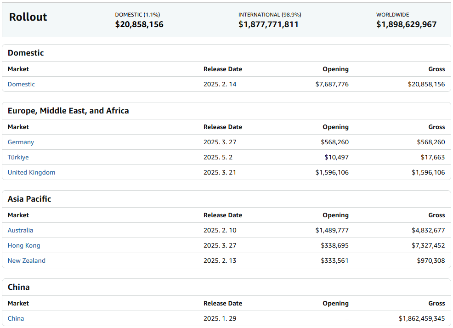Open the China link in the market row
The image size is (453, 328).
[x=16, y=318]
